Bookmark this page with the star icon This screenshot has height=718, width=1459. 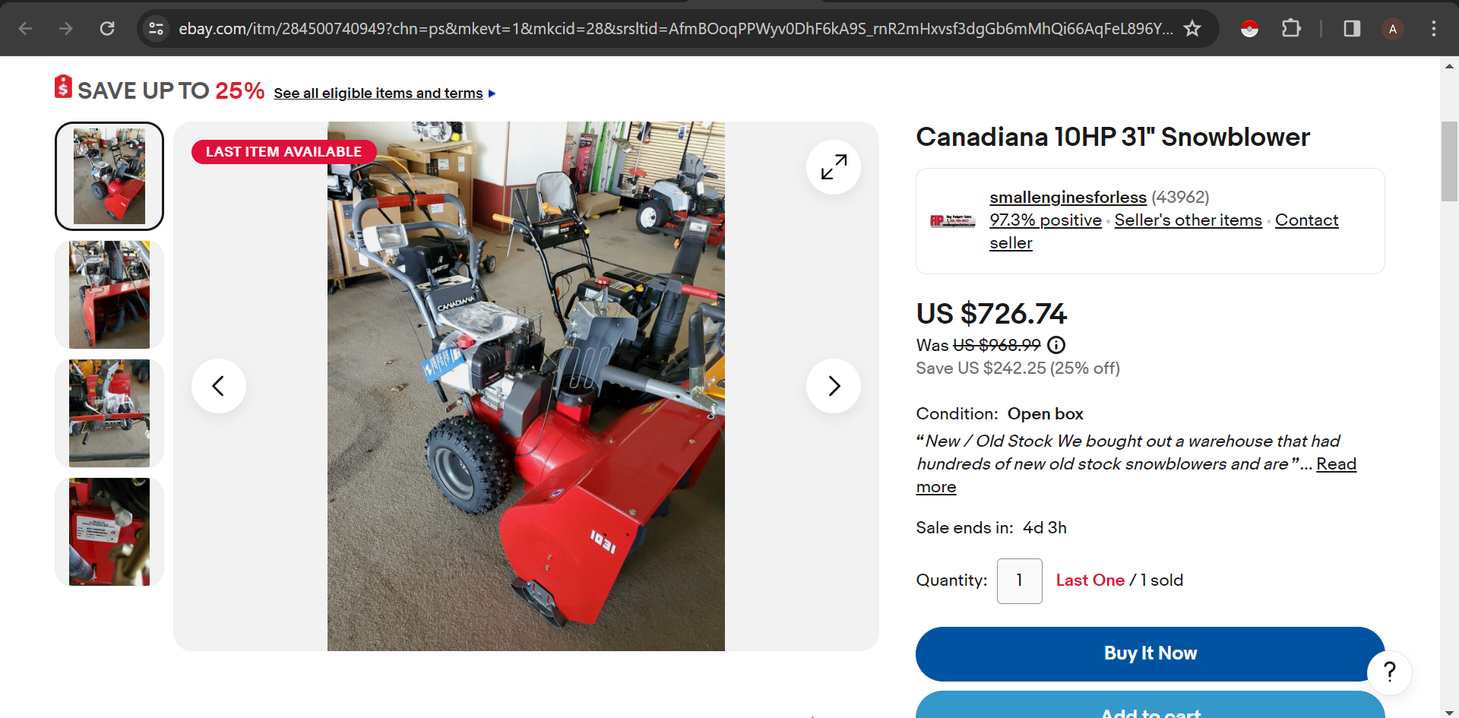1192,29
